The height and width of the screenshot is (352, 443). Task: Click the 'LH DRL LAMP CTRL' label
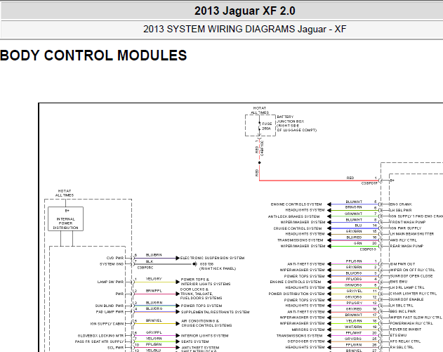coord(407,287)
